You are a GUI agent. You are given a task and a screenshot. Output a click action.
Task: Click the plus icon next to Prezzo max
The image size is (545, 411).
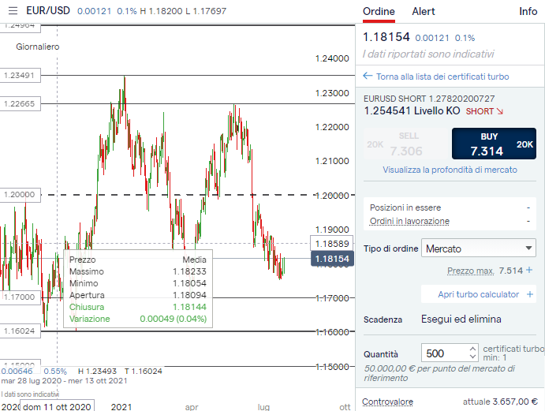tap(529, 271)
